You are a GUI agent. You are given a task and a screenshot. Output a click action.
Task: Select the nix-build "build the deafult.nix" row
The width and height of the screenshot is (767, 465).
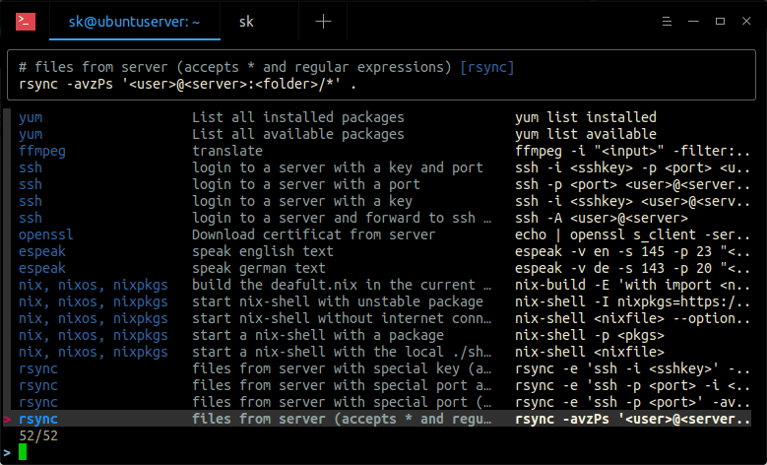pyautogui.click(x=341, y=285)
